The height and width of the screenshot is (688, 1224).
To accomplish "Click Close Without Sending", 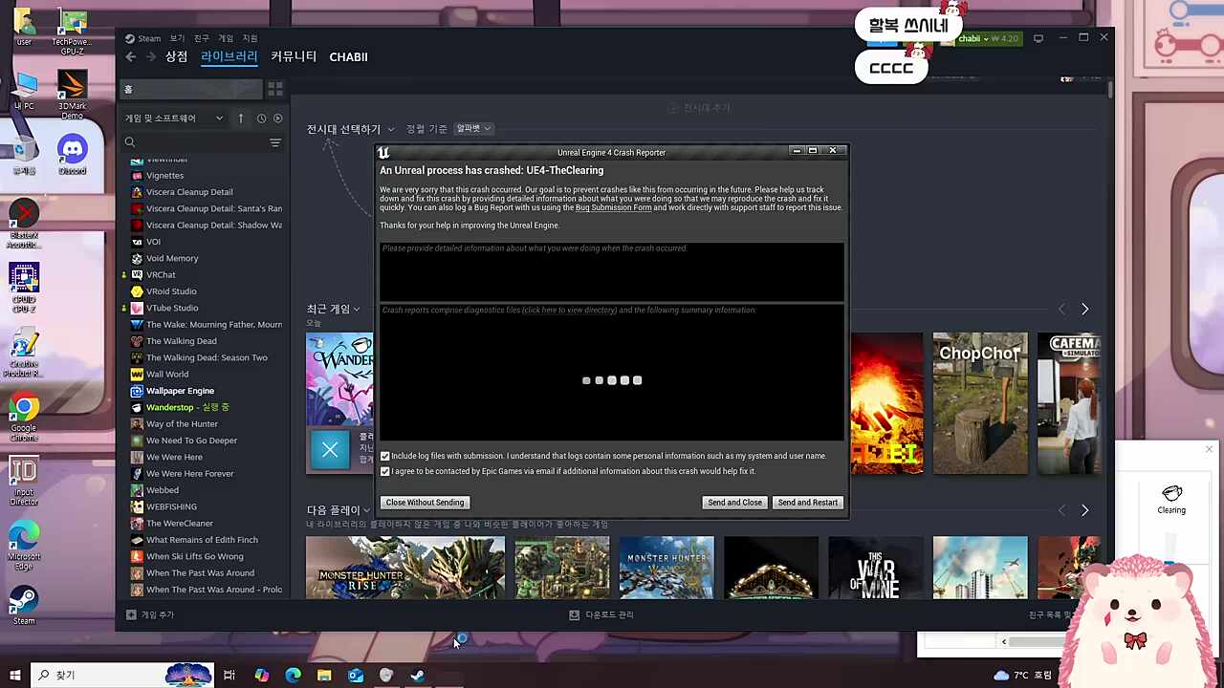I will [x=425, y=503].
